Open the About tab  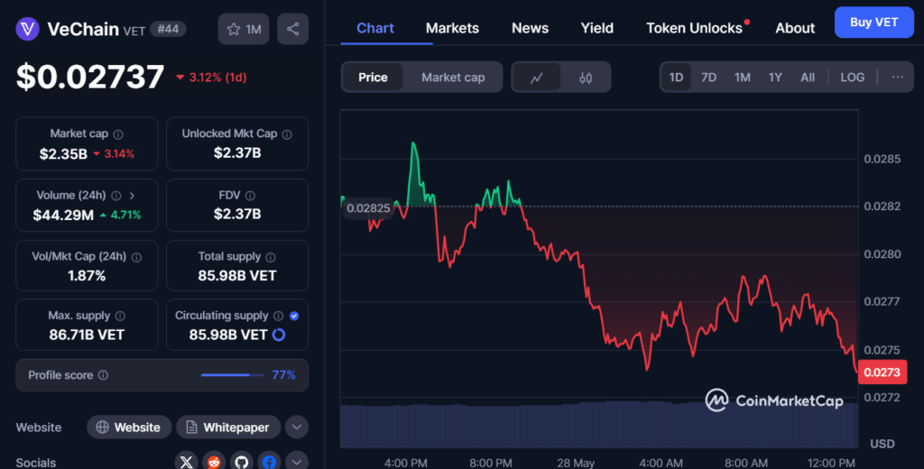coord(795,28)
